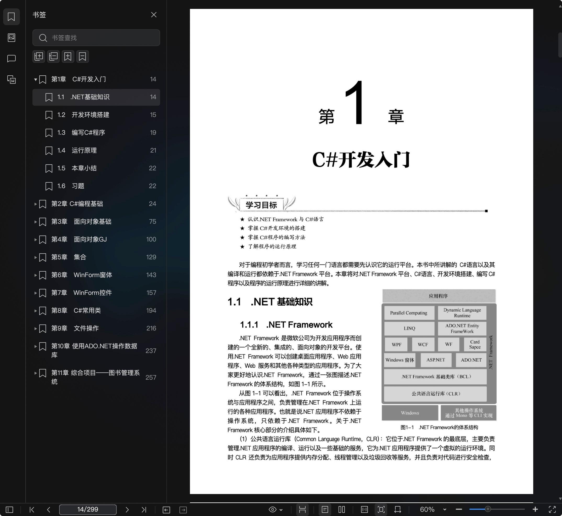
Task: Set actual size zoom icon
Action: [x=364, y=510]
